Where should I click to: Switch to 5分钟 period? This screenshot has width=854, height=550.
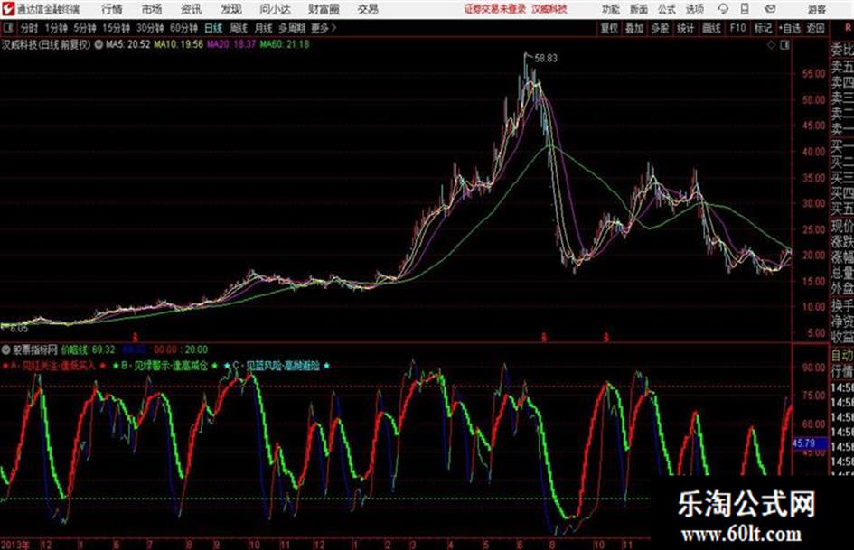point(85,28)
